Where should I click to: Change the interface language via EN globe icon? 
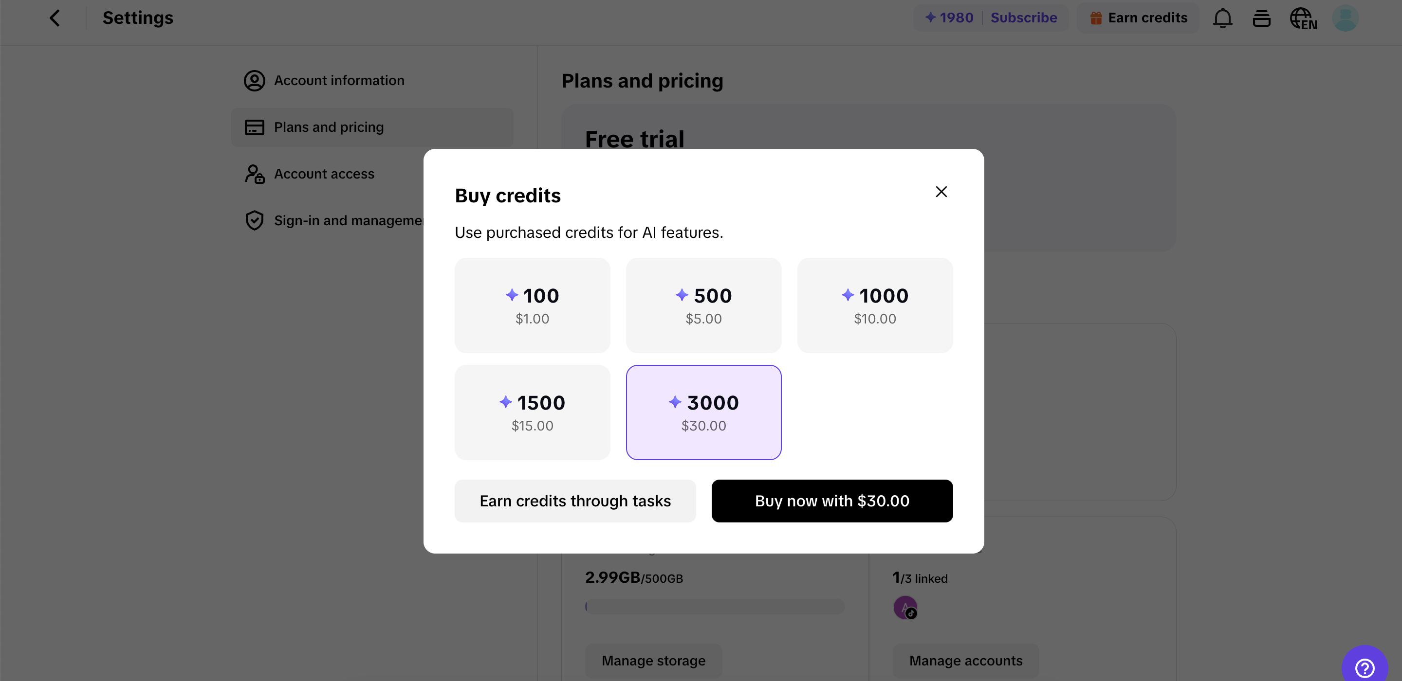[1303, 18]
